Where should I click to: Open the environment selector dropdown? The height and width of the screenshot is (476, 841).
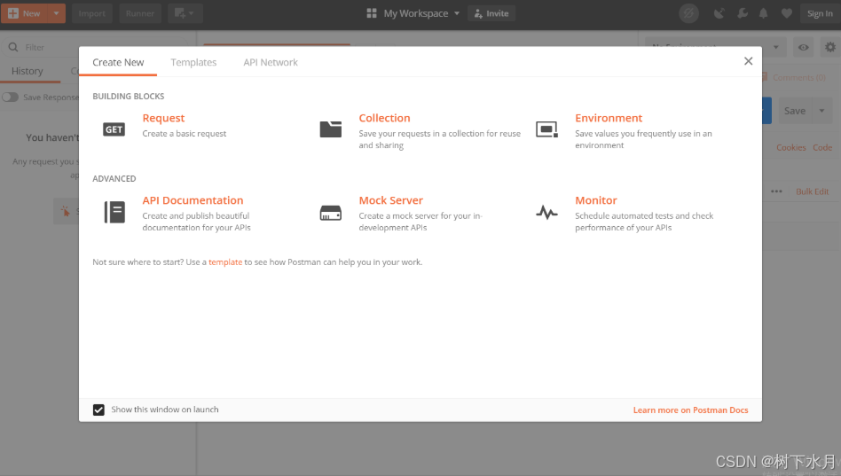pyautogui.click(x=716, y=47)
